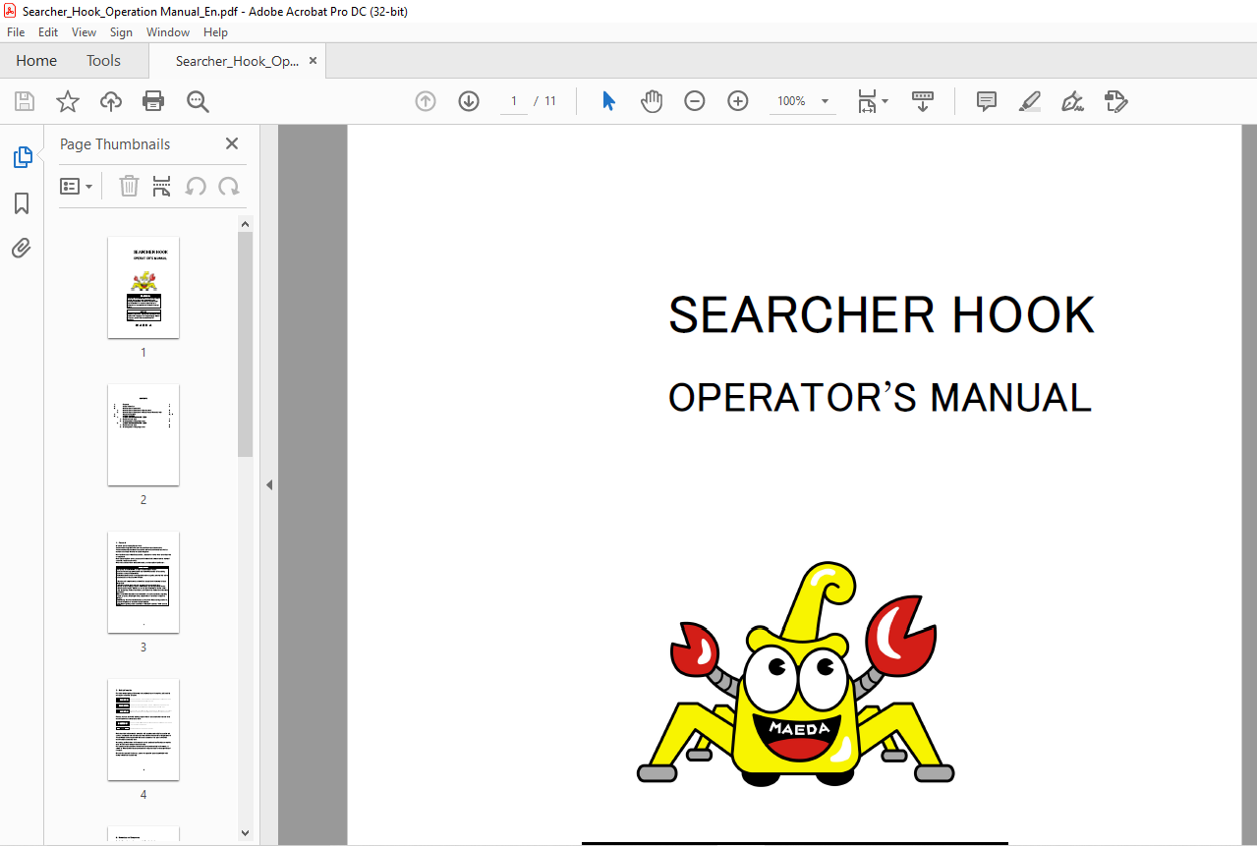
Task: Collapse the navigation pane with the arrow
Action: click(x=269, y=484)
